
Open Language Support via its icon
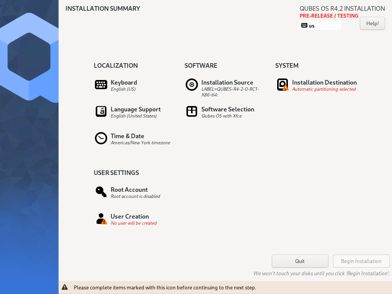point(101,111)
